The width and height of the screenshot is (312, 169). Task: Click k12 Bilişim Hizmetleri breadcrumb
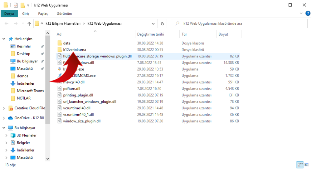[x=63, y=23]
